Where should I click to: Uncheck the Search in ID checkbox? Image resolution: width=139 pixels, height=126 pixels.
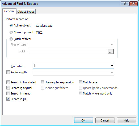[8, 99]
